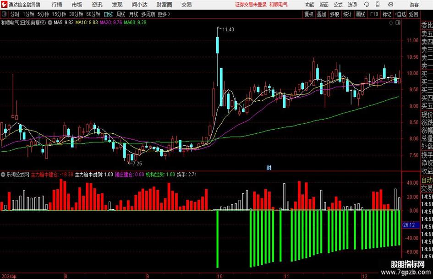Click the MA5: 9.83 indicator value
The width and height of the screenshot is (433, 279).
tap(64, 22)
